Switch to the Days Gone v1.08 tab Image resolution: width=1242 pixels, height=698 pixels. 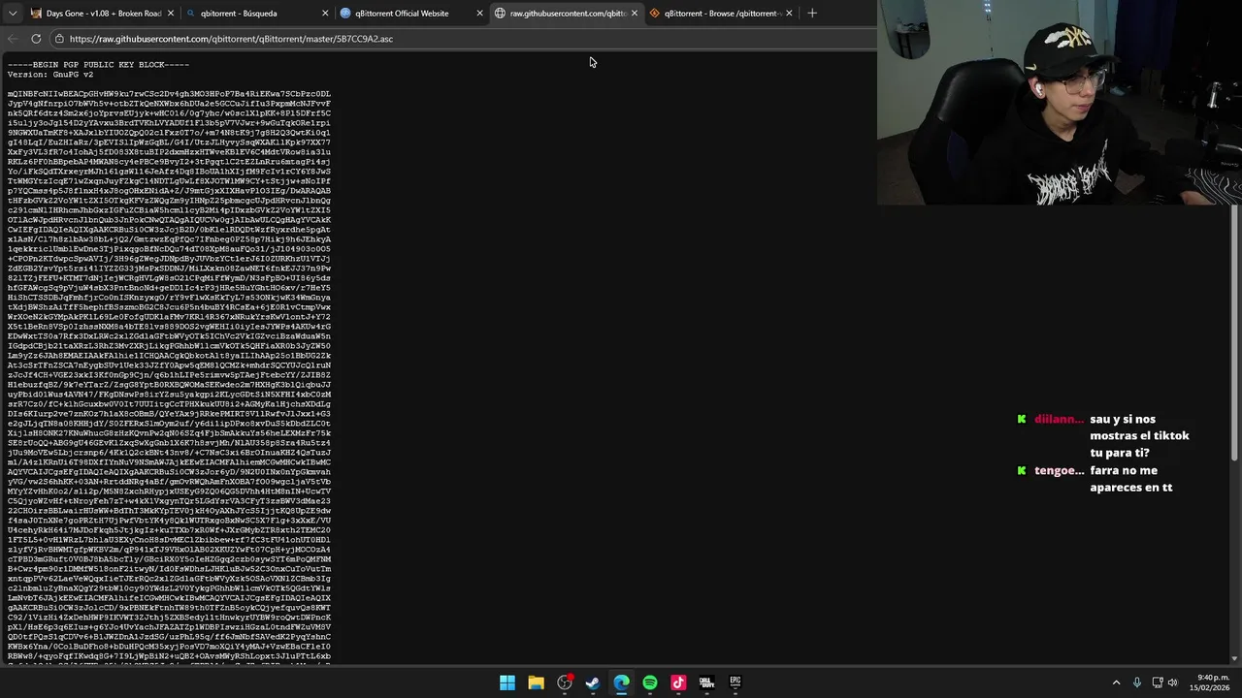101,14
